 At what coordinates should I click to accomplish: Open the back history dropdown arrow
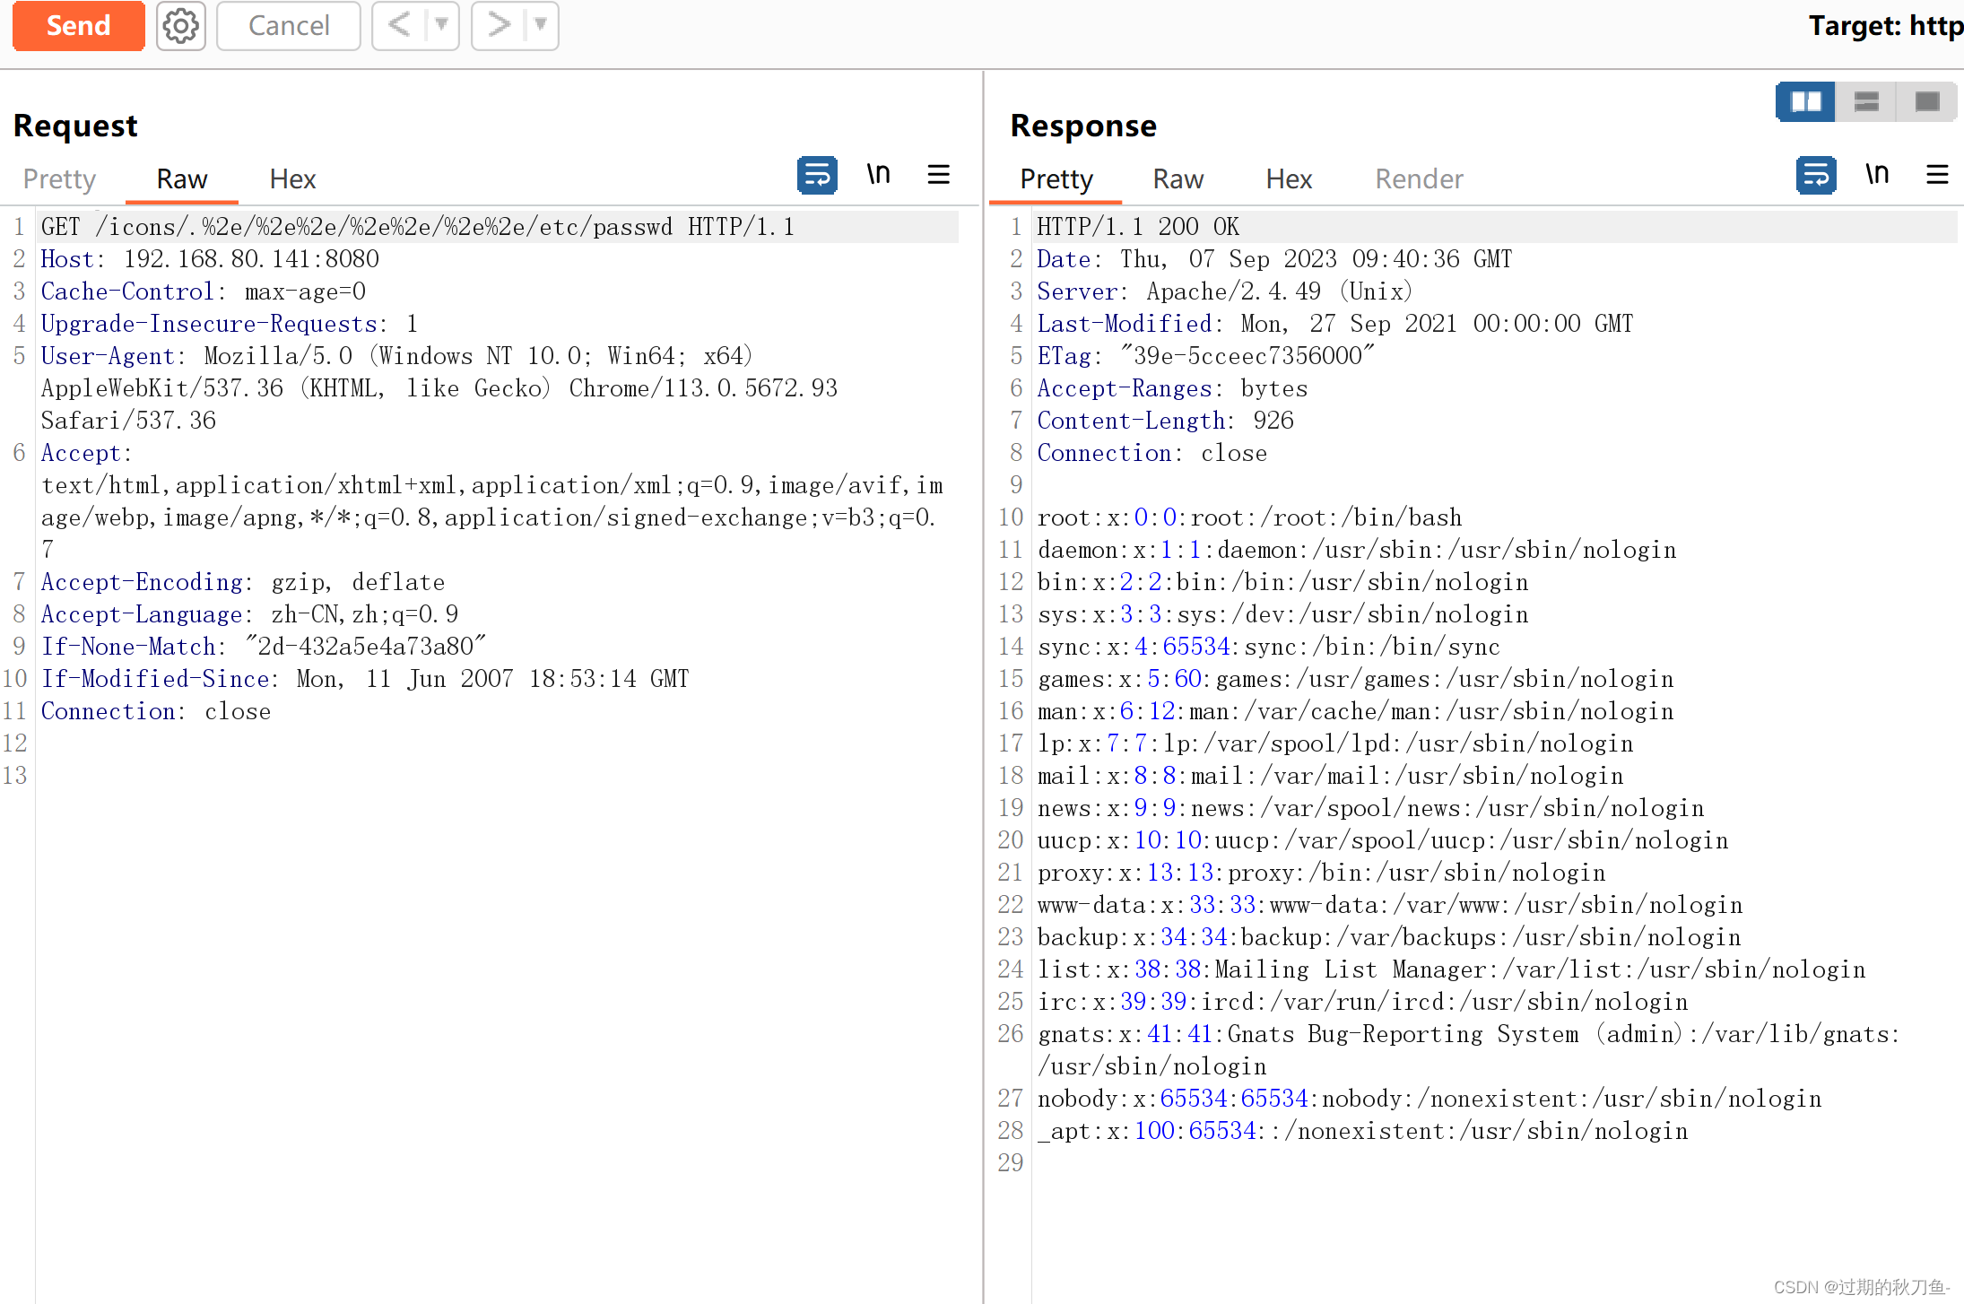(x=441, y=25)
